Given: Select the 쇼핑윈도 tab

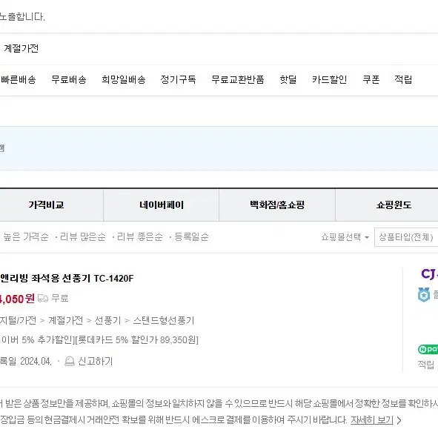Looking at the screenshot, I should pos(387,205).
